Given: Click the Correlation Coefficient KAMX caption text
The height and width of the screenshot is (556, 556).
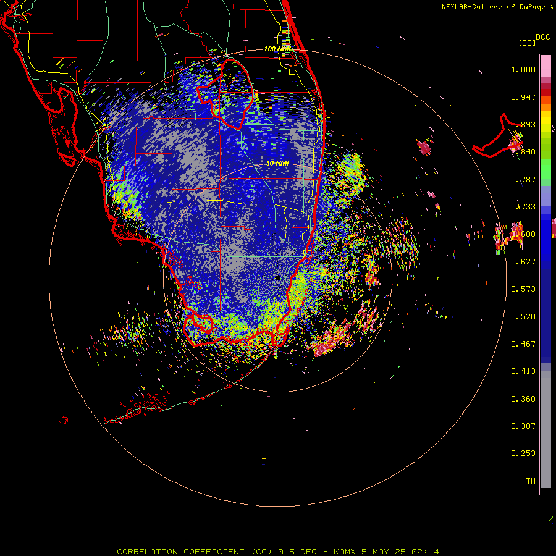Looking at the screenshot, I should pyautogui.click(x=277, y=552).
